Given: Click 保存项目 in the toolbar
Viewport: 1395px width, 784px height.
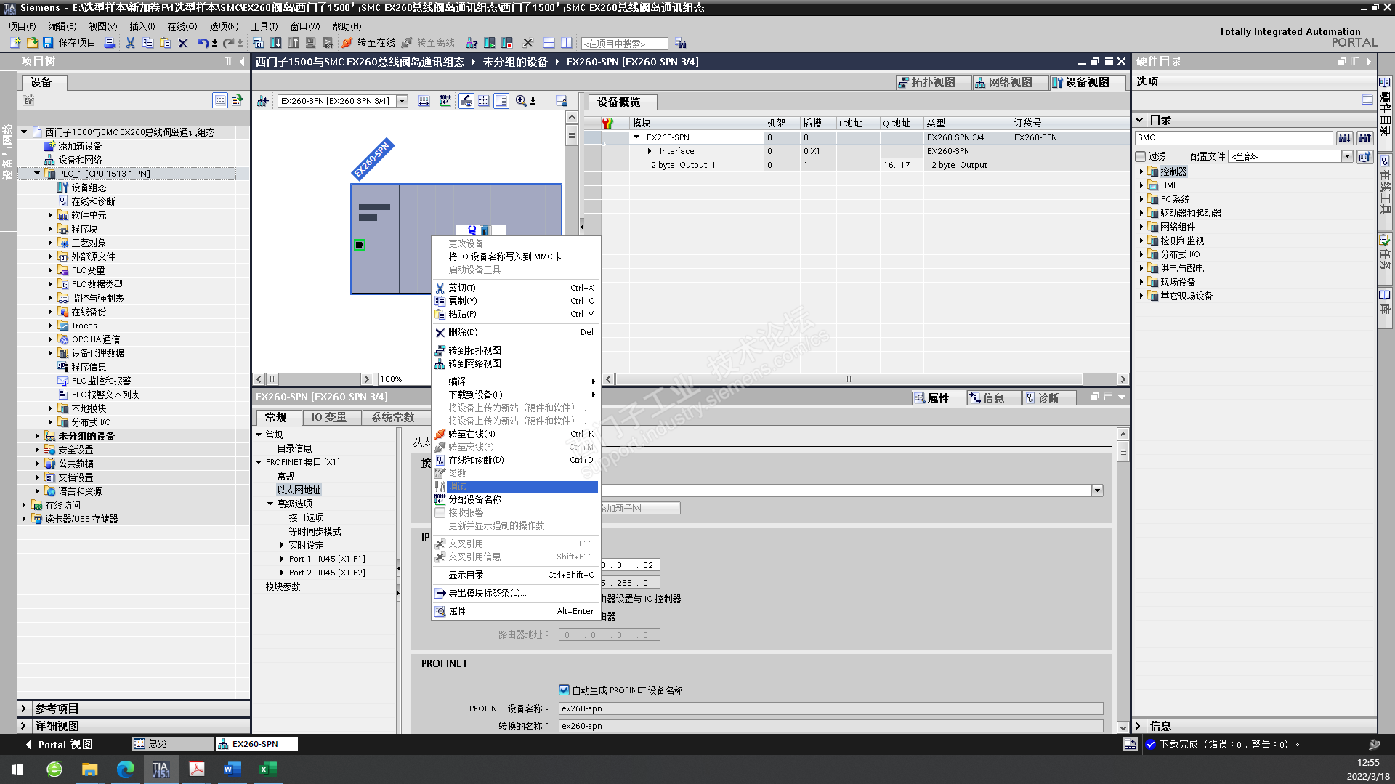Looking at the screenshot, I should pos(69,43).
